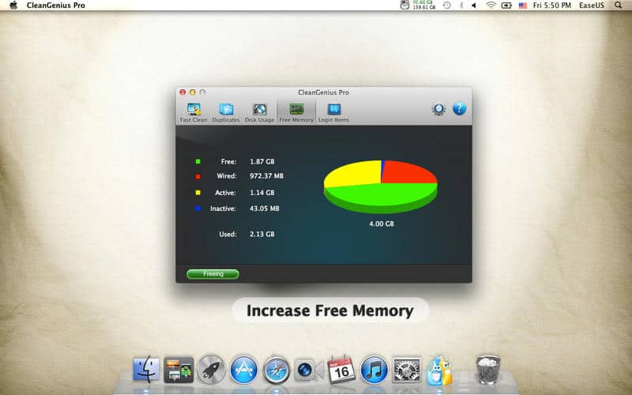Close the CleanGenius Pro window
Viewport: 632px width, 395px height.
click(182, 92)
